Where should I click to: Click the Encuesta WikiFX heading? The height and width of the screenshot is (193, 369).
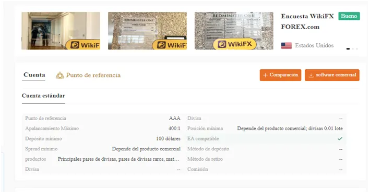307,16
